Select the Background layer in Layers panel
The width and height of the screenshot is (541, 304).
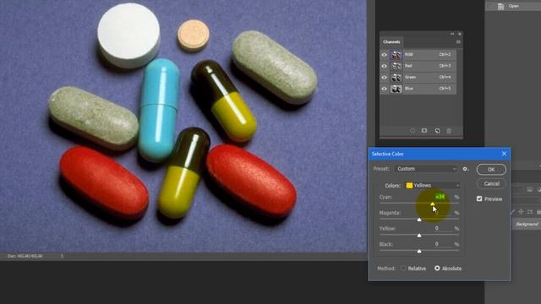[x=527, y=224]
